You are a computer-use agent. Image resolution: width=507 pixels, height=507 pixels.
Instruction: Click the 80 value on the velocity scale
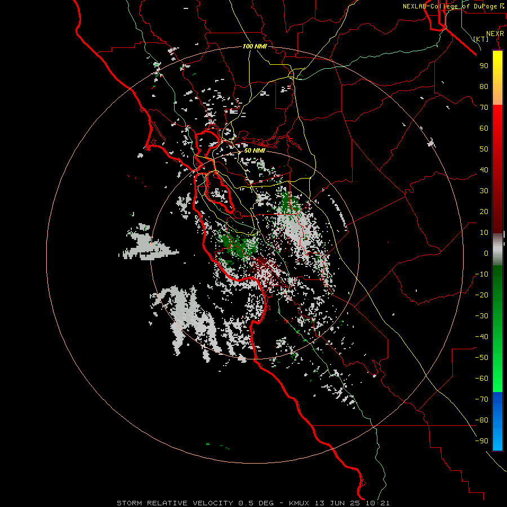[x=484, y=86]
